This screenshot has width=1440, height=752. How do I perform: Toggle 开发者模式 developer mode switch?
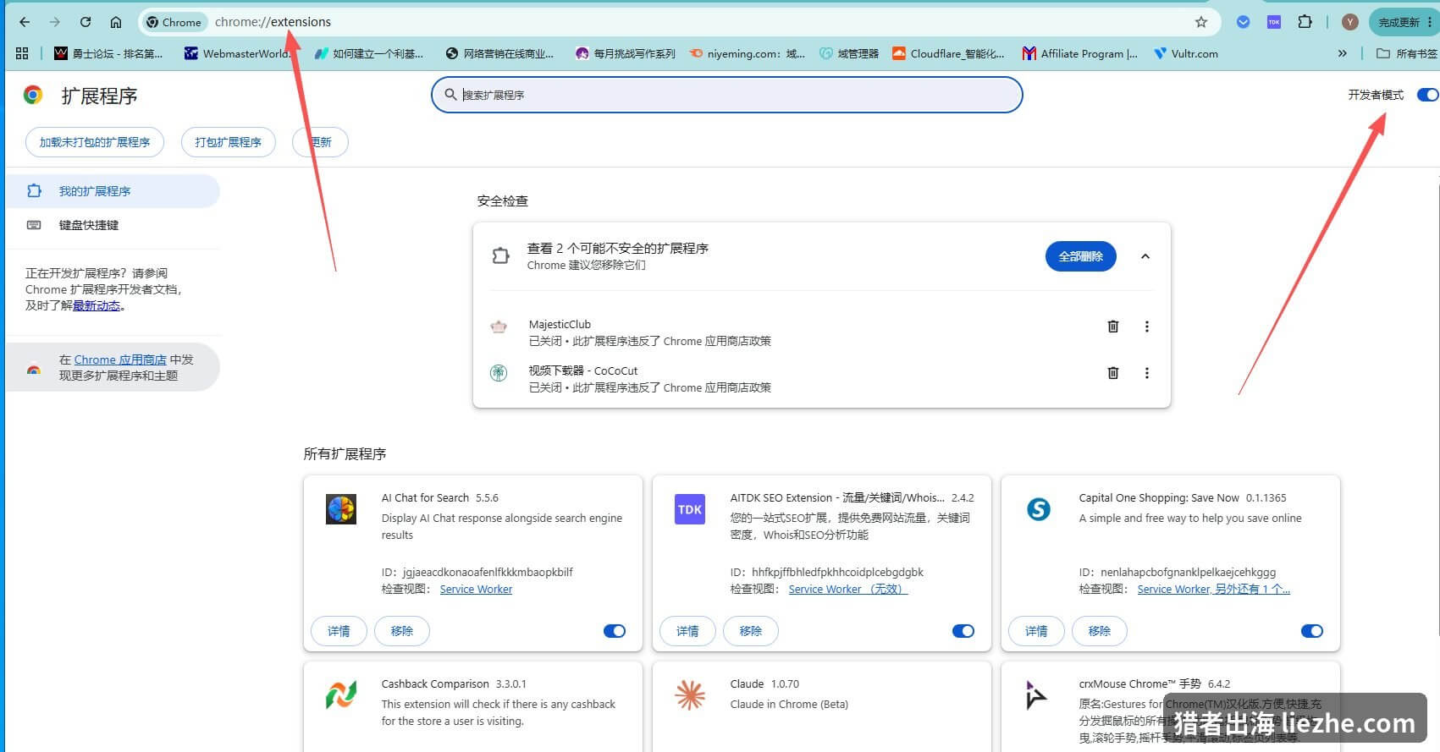pos(1427,95)
